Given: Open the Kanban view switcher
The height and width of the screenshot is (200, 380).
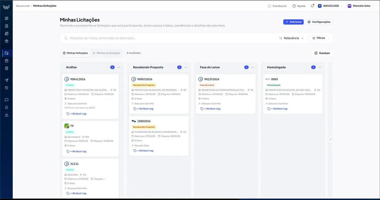Looking at the screenshot, I should click(322, 53).
